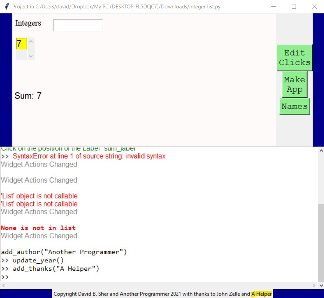Screen dimensions: 324x298
Task: Minimize the project window
Action: click(x=273, y=7)
